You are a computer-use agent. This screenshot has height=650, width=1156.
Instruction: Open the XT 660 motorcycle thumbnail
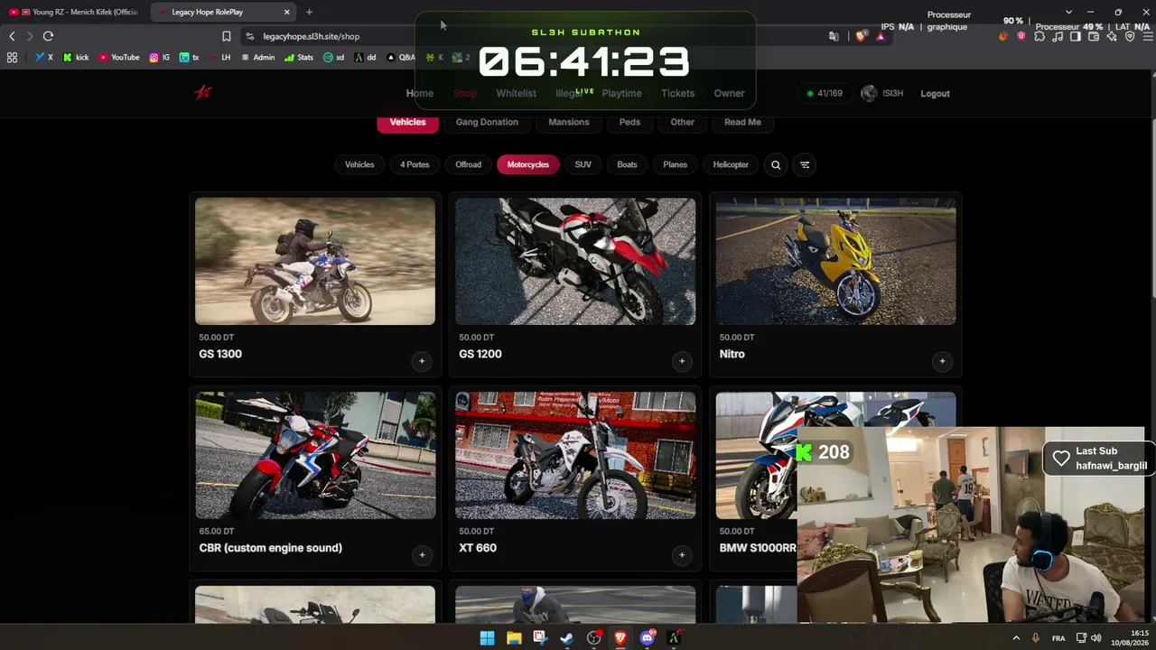point(575,455)
